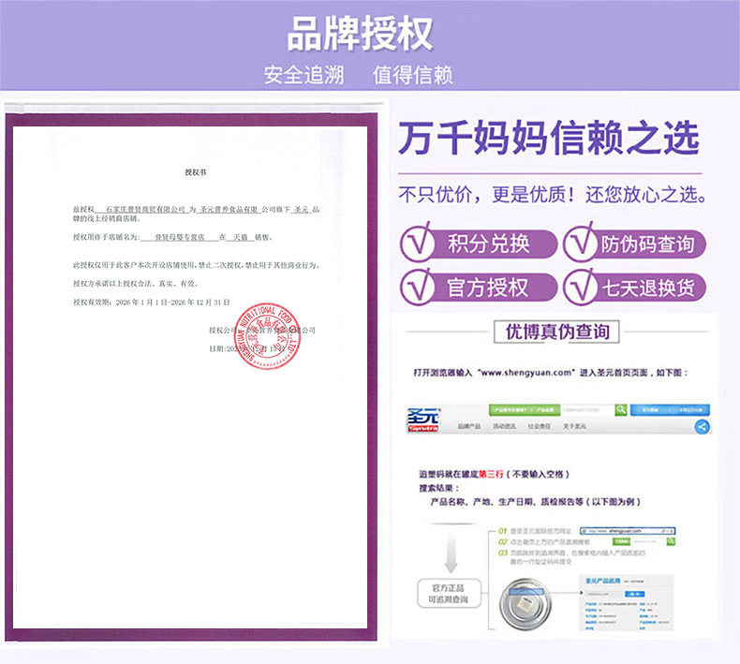The image size is (740, 664).
Task: Click the 圣元 Synutra logo
Action: pyautogui.click(x=423, y=420)
